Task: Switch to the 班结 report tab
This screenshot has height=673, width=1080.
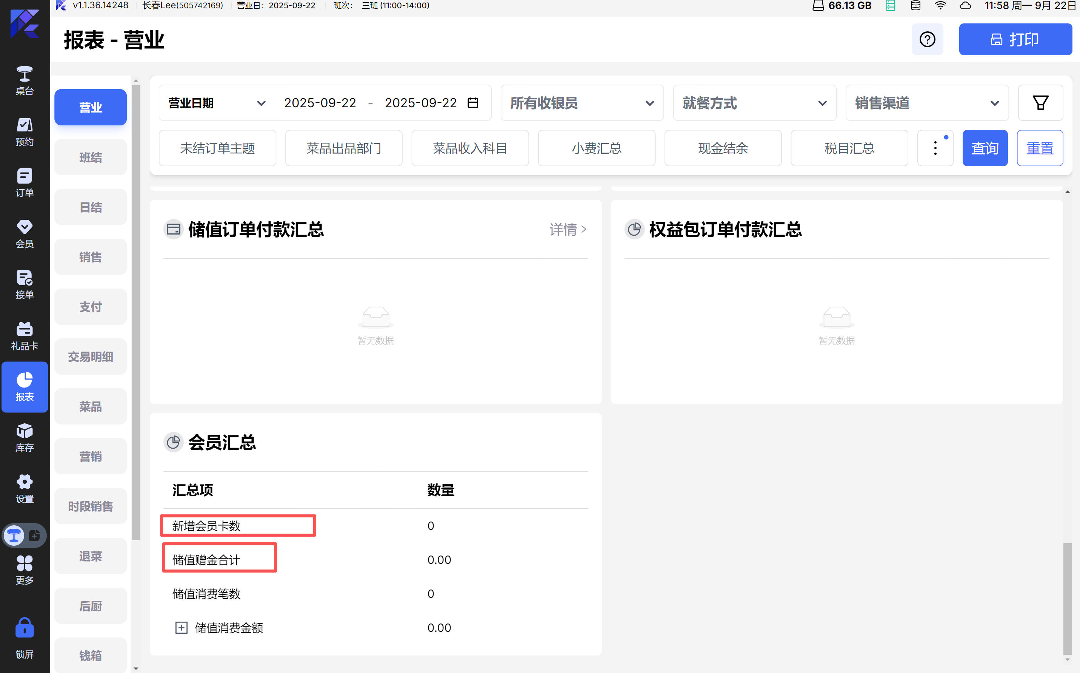Action: point(90,157)
